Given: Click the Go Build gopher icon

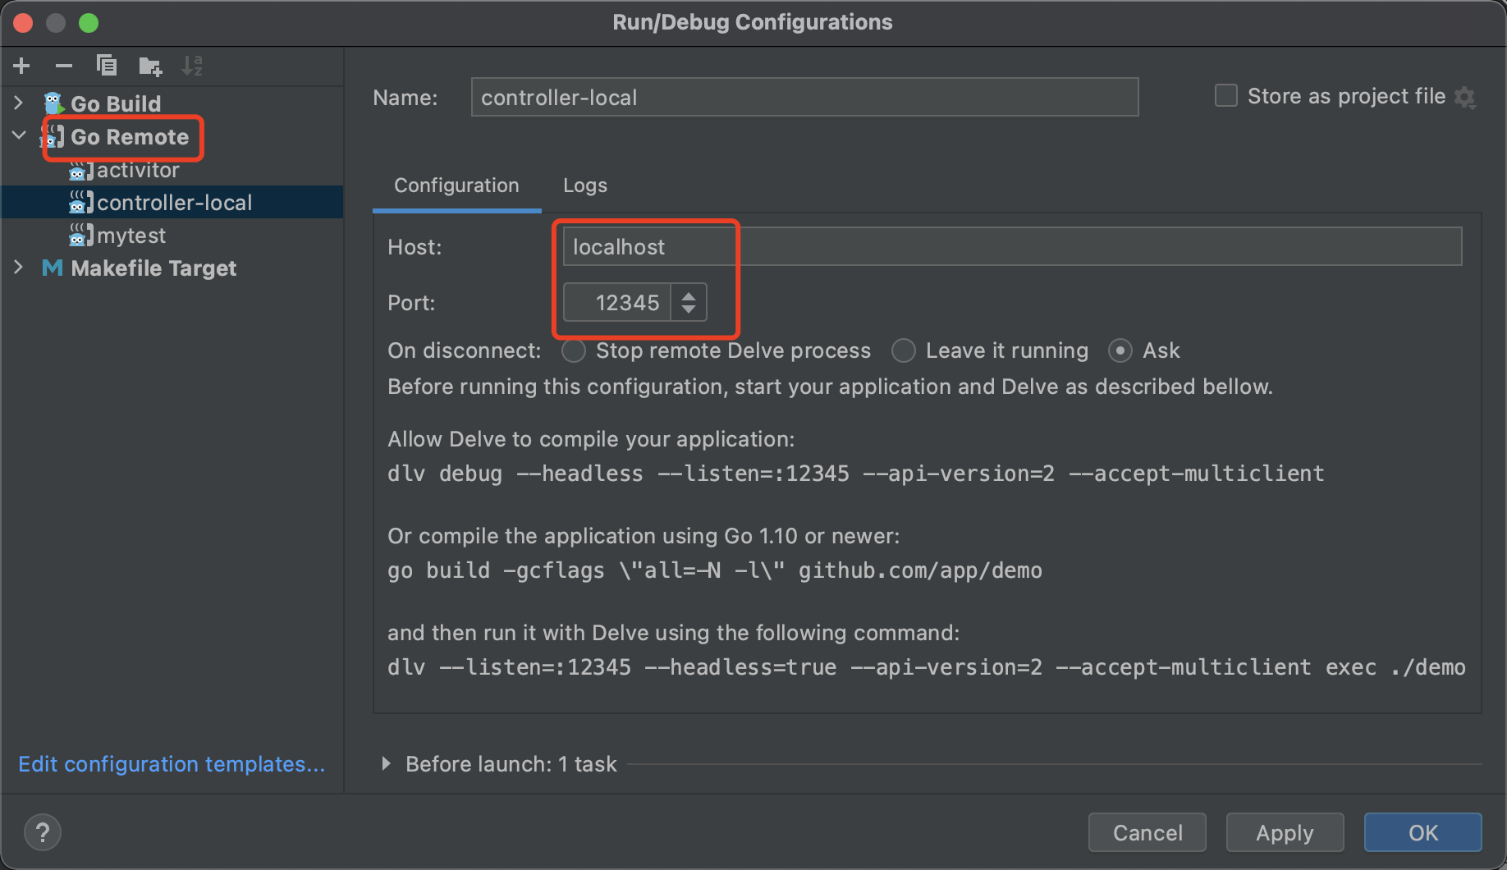Looking at the screenshot, I should [53, 103].
